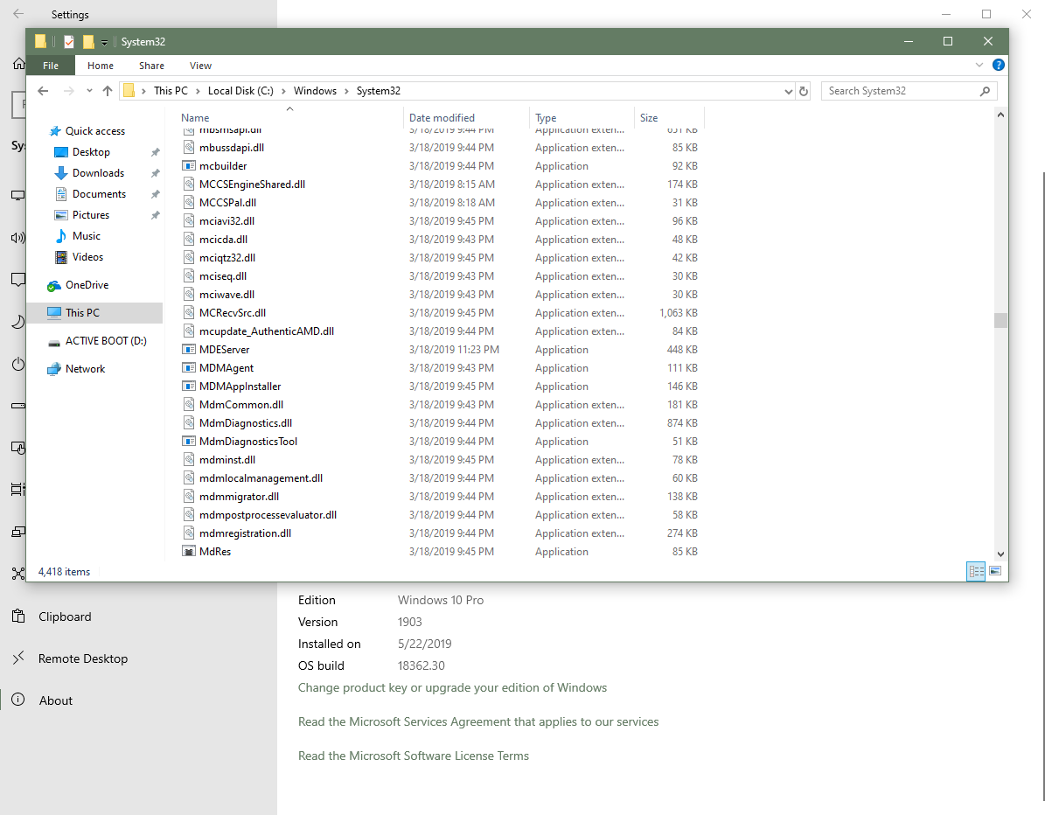Switch to Details view layout icon
Screen dimensions: 1045x815
coord(977,571)
